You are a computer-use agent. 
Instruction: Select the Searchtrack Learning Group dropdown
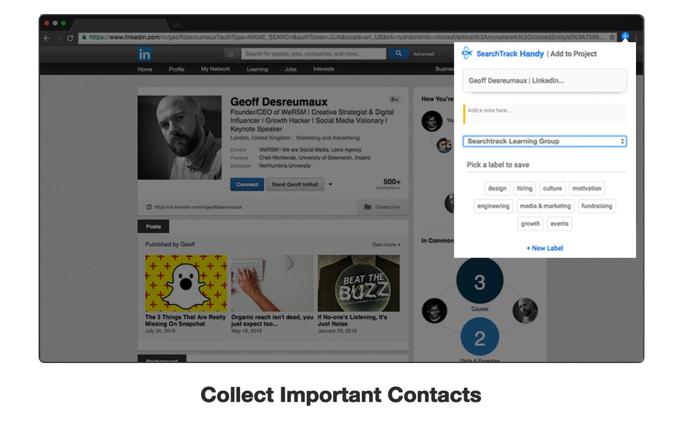point(544,141)
